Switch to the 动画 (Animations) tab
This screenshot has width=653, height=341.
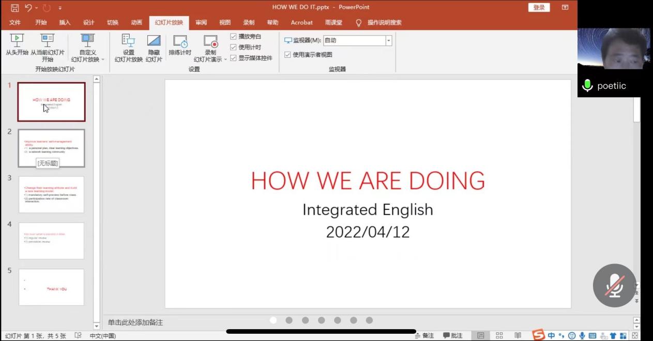136,23
